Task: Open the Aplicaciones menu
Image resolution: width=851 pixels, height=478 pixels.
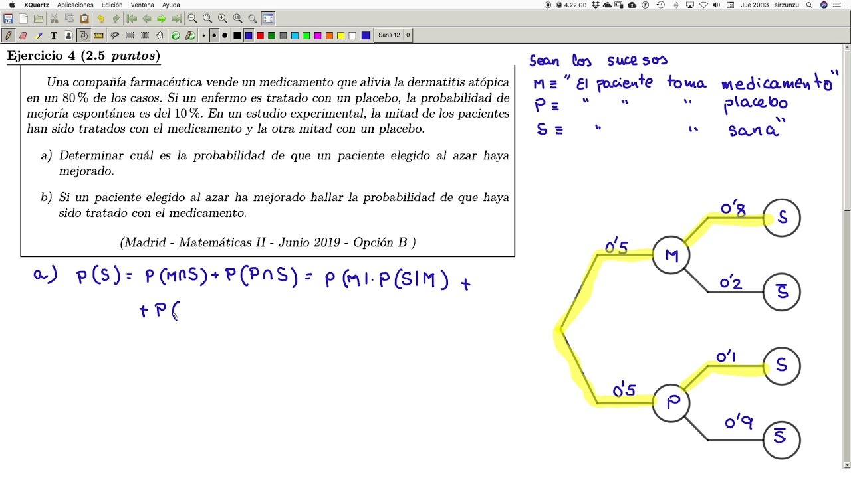Action: click(x=75, y=5)
